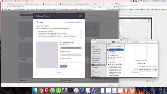Screen dimensions: 167x94
Task: Switch to Mapbox Course map tab
Action: 50,4
